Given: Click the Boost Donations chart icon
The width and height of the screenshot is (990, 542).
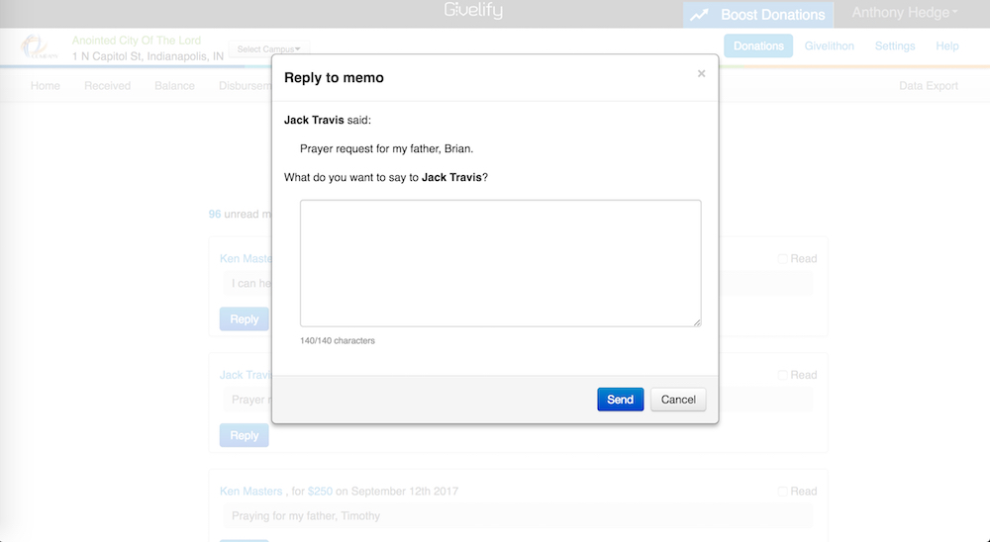Looking at the screenshot, I should 700,15.
